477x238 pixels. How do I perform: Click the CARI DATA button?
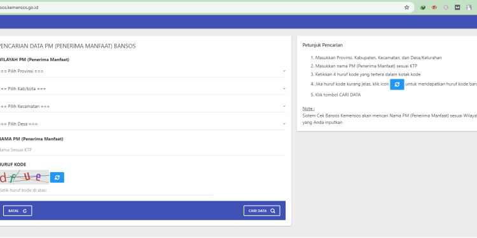pos(261,211)
